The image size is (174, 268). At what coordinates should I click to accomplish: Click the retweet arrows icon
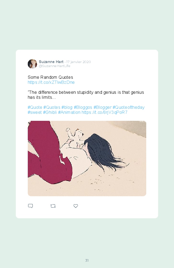click(53, 206)
